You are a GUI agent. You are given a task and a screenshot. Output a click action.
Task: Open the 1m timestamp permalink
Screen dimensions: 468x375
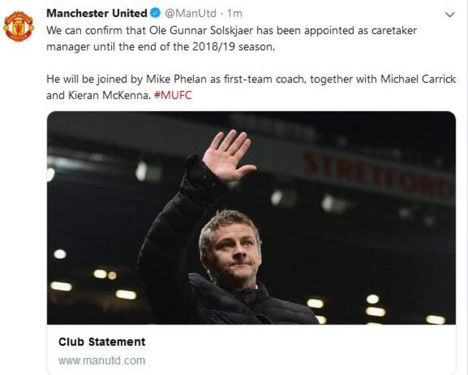(235, 13)
